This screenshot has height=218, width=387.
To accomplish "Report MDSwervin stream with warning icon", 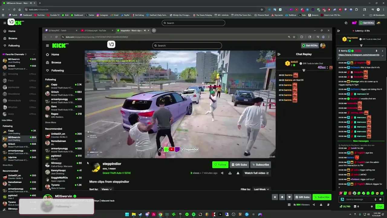I will (x=321, y=205).
